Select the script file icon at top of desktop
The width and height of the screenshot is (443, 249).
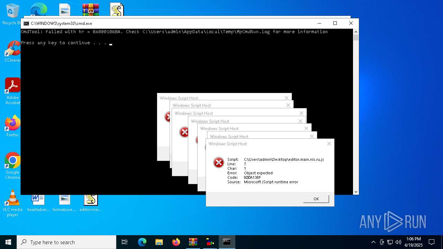click(117, 9)
